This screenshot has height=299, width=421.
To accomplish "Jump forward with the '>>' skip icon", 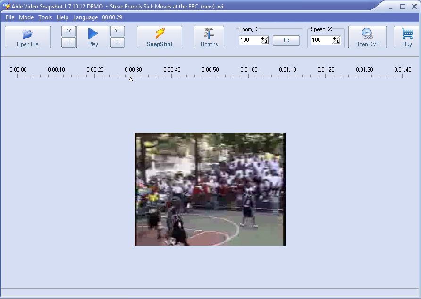I will point(117,31).
